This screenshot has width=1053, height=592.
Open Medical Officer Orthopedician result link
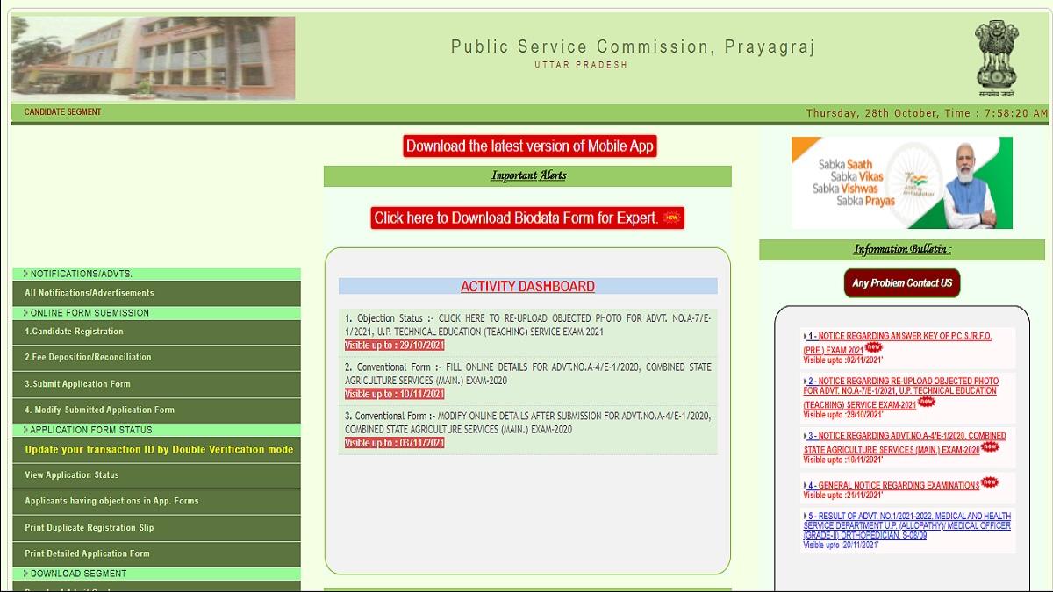[907, 524]
